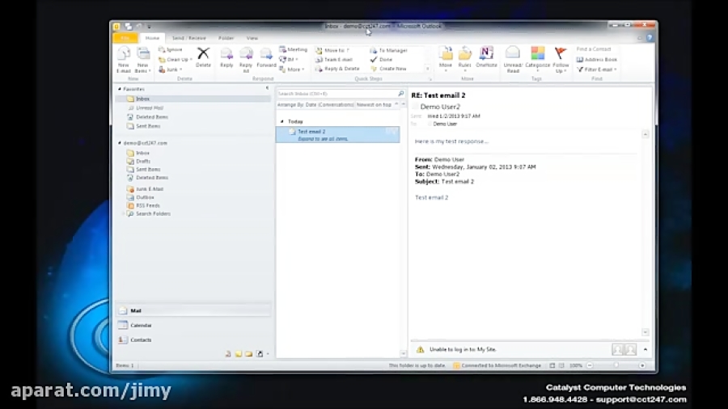Open the Folder ribbon tab
728x409 pixels.
226,38
